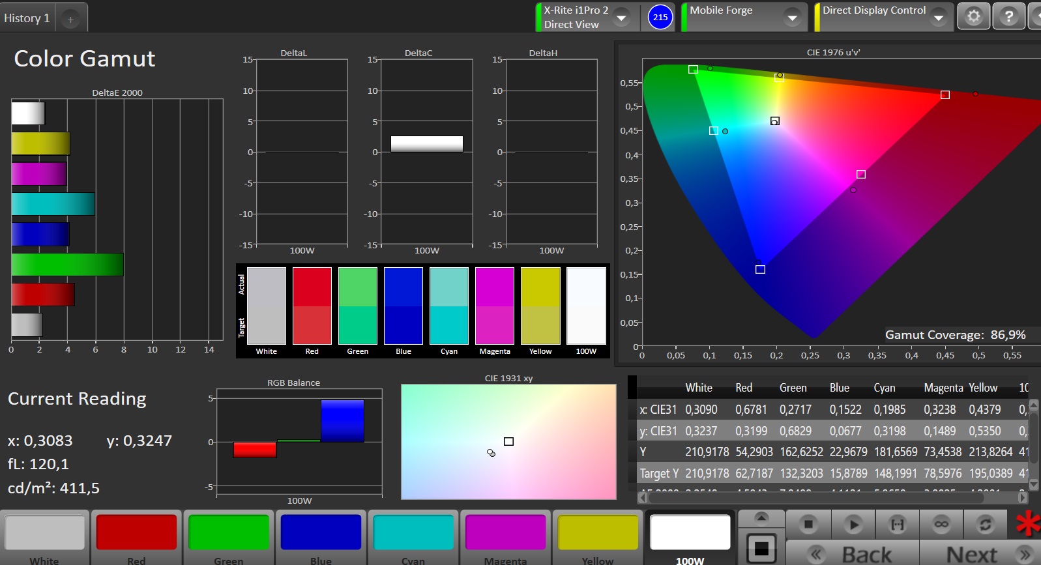The height and width of the screenshot is (565, 1041).
Task: Select the Red column header in data table
Action: pos(744,388)
